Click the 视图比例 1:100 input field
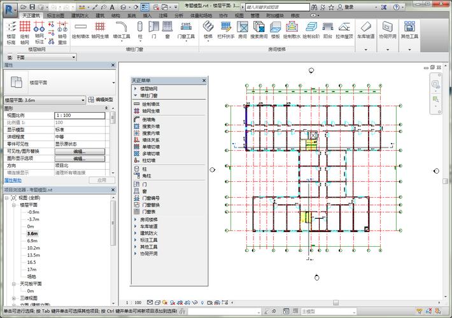 (x=81, y=115)
